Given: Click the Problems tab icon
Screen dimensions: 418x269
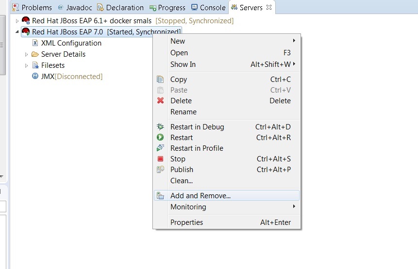Looking at the screenshot, I should pyautogui.click(x=16, y=7).
